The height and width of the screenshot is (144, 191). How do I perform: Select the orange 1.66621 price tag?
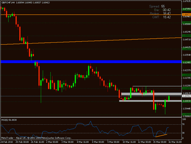point(186,14)
